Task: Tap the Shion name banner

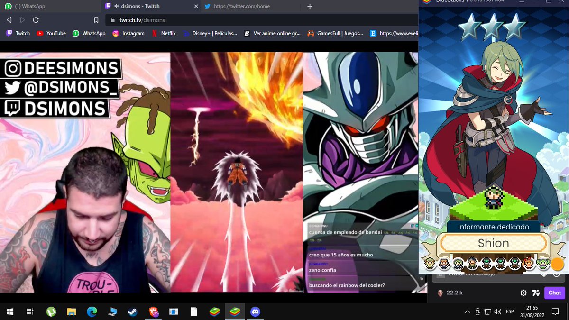Action: point(493,243)
